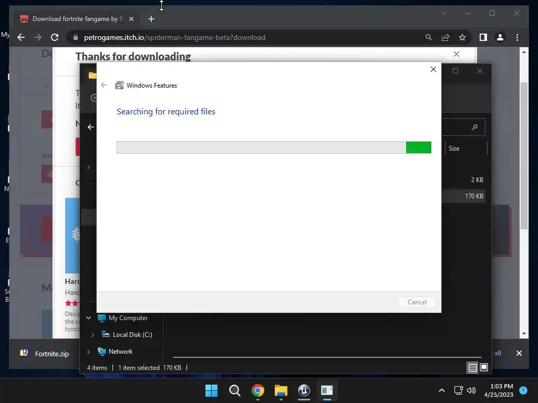Click Windows Features taskbar icon
538x403 pixels.
pos(327,390)
